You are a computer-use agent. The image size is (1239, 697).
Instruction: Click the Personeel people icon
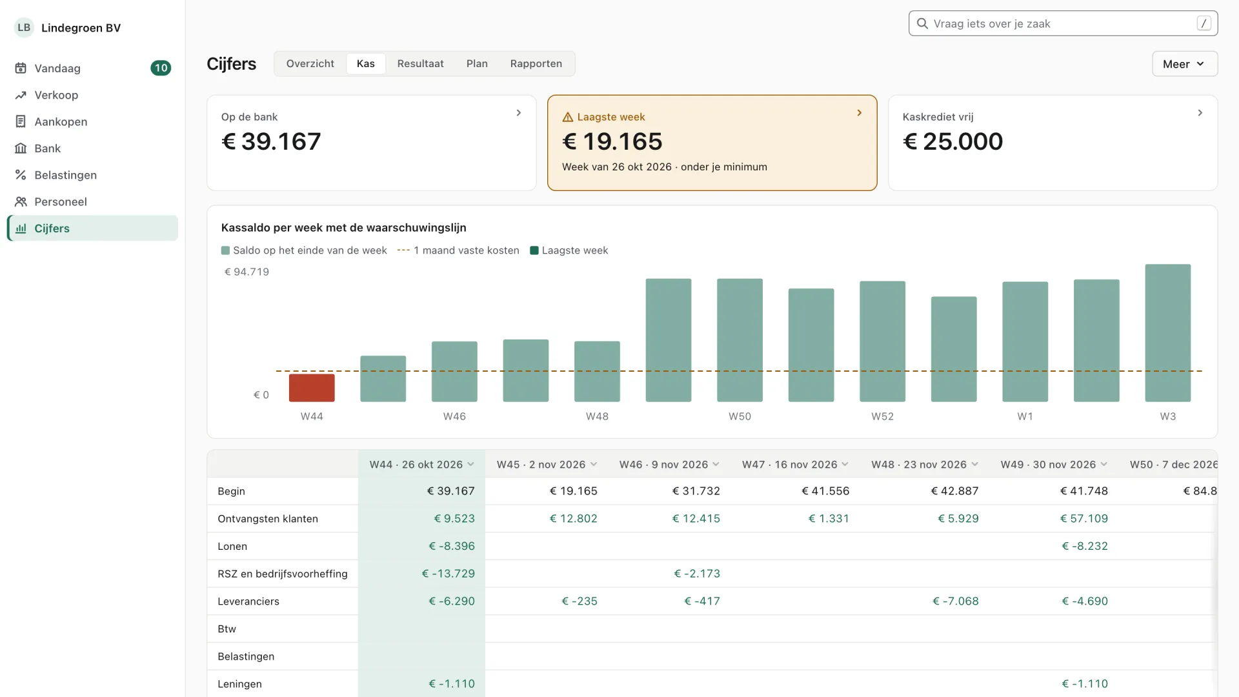[21, 201]
